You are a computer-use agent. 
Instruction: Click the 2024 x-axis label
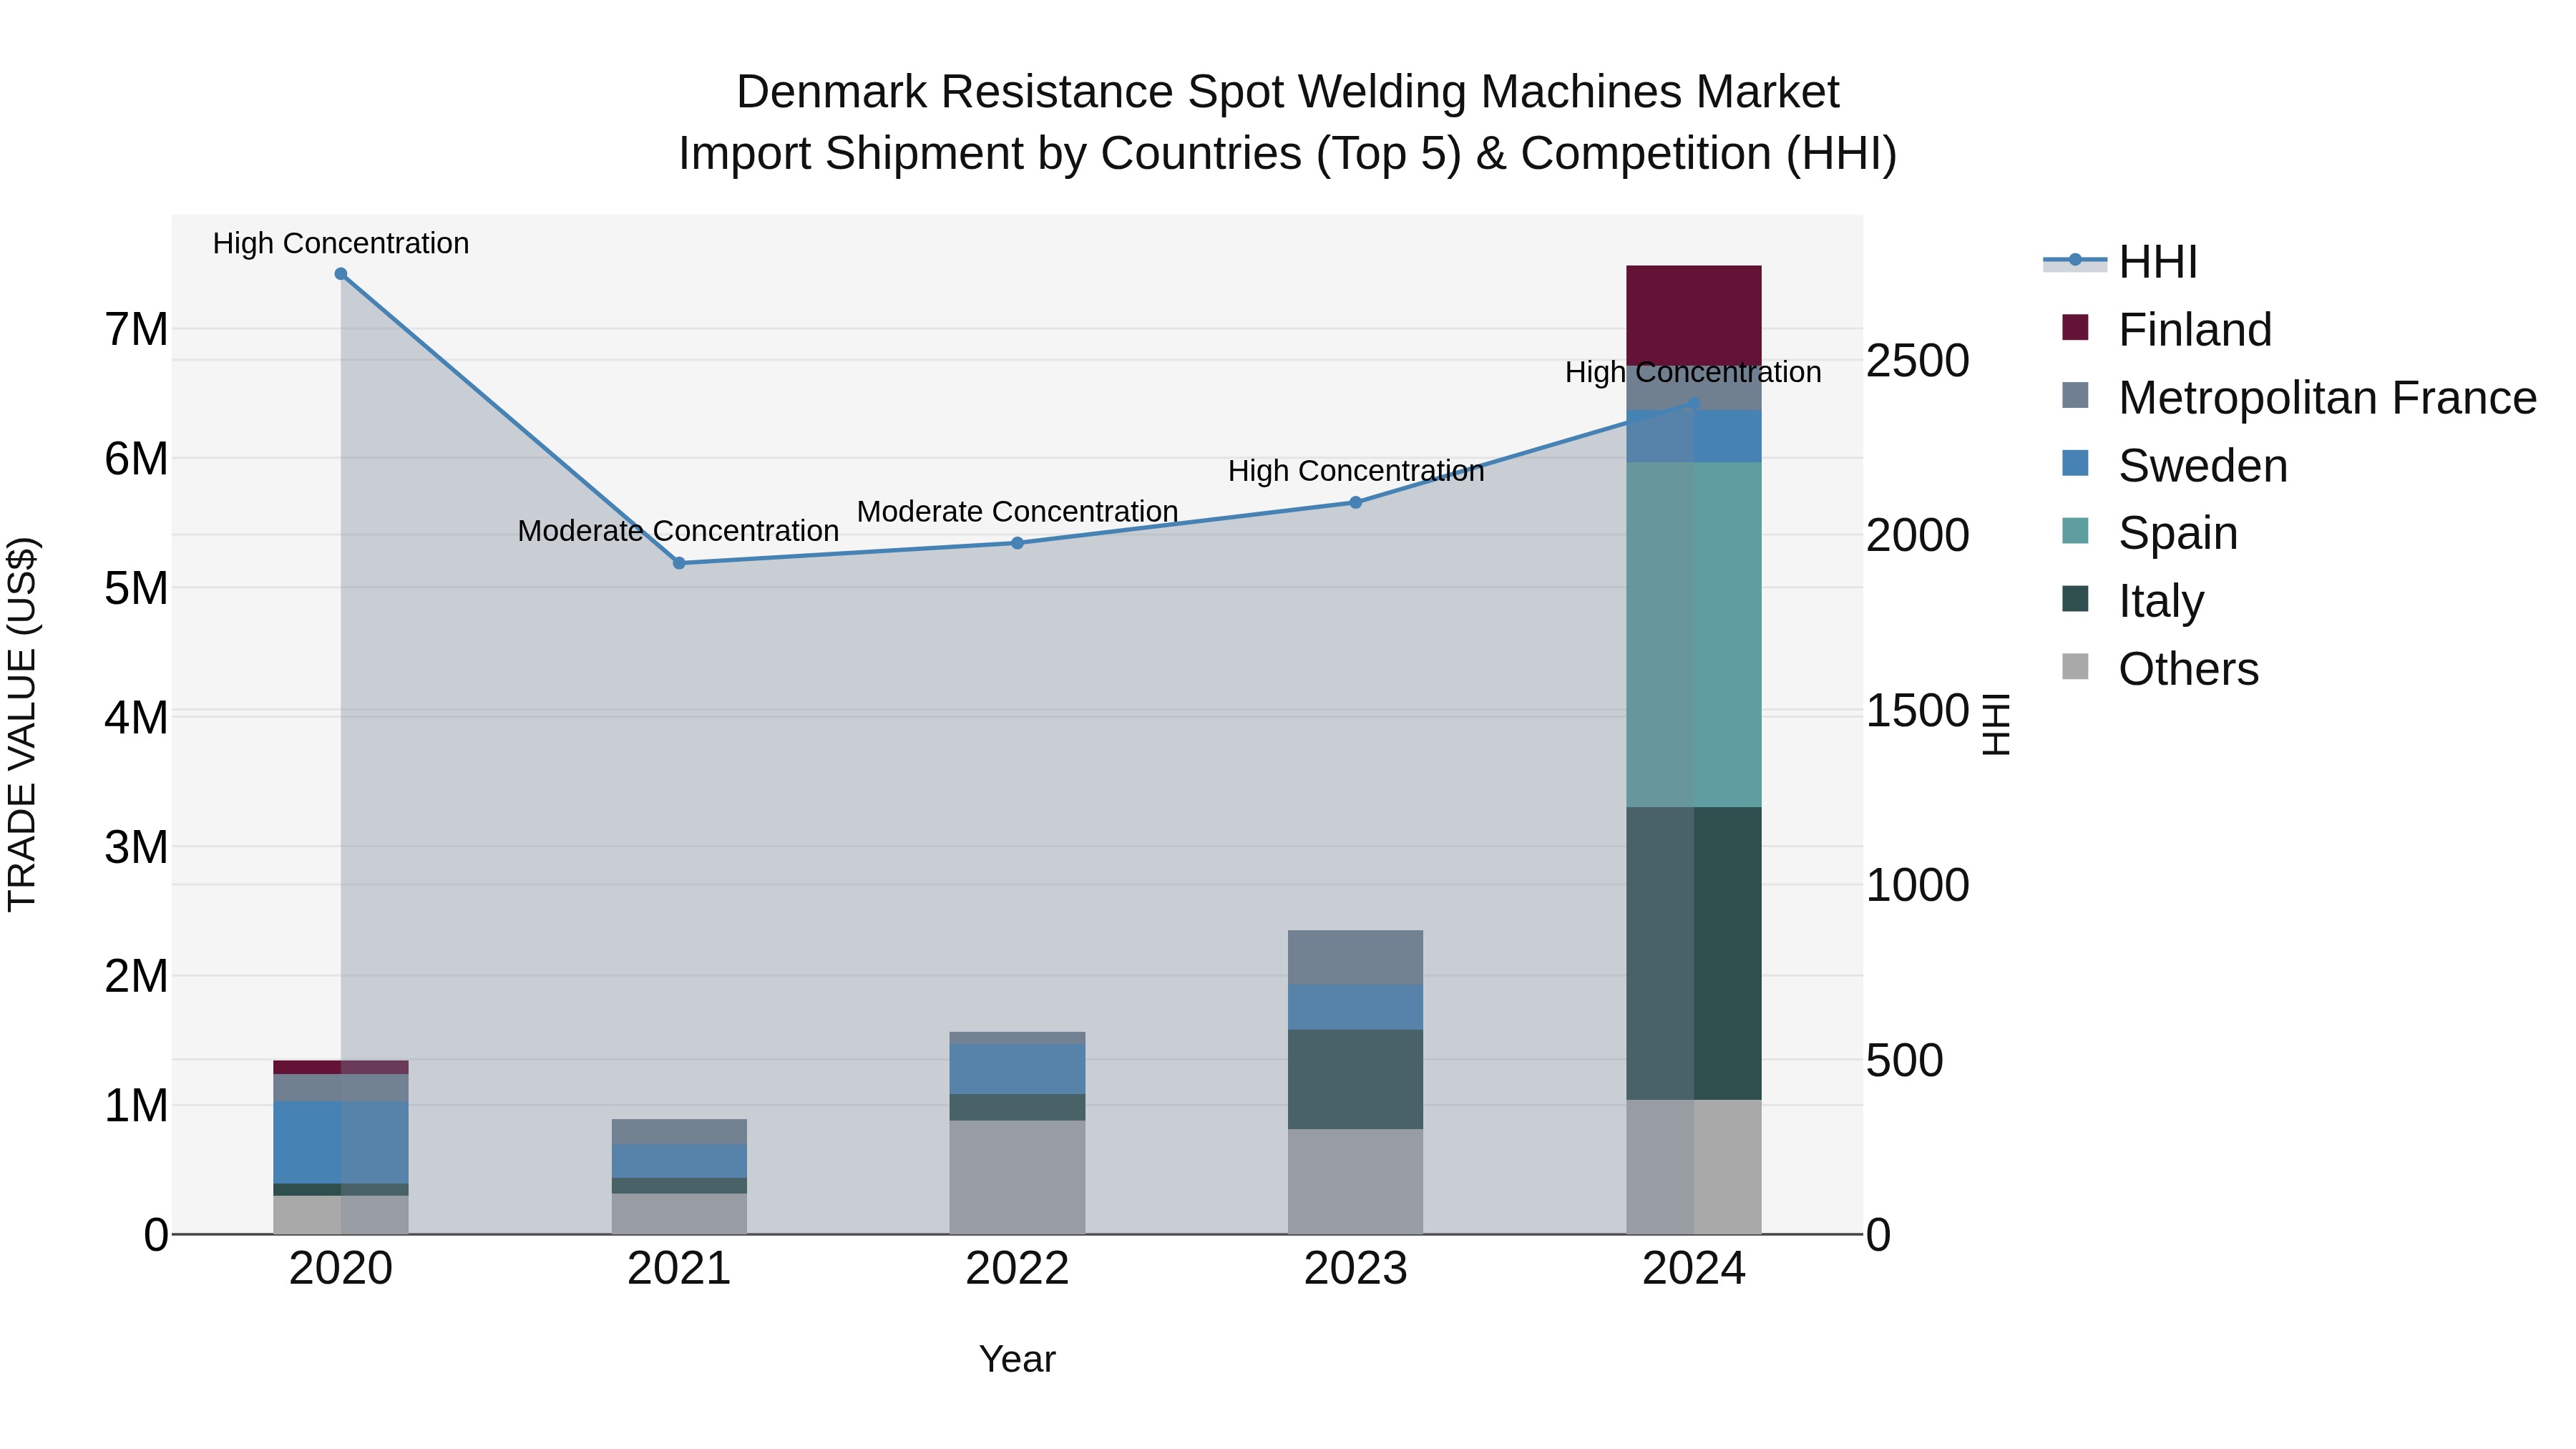tap(1694, 1269)
